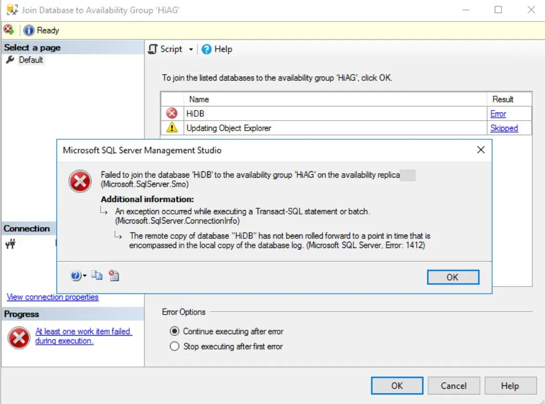Click the error 1412 message text

tap(280, 240)
